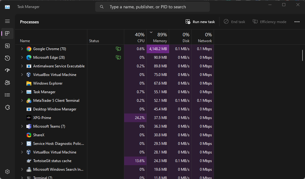Open App history from sidebar
This screenshot has width=305, height=179.
(x=7, y=58)
